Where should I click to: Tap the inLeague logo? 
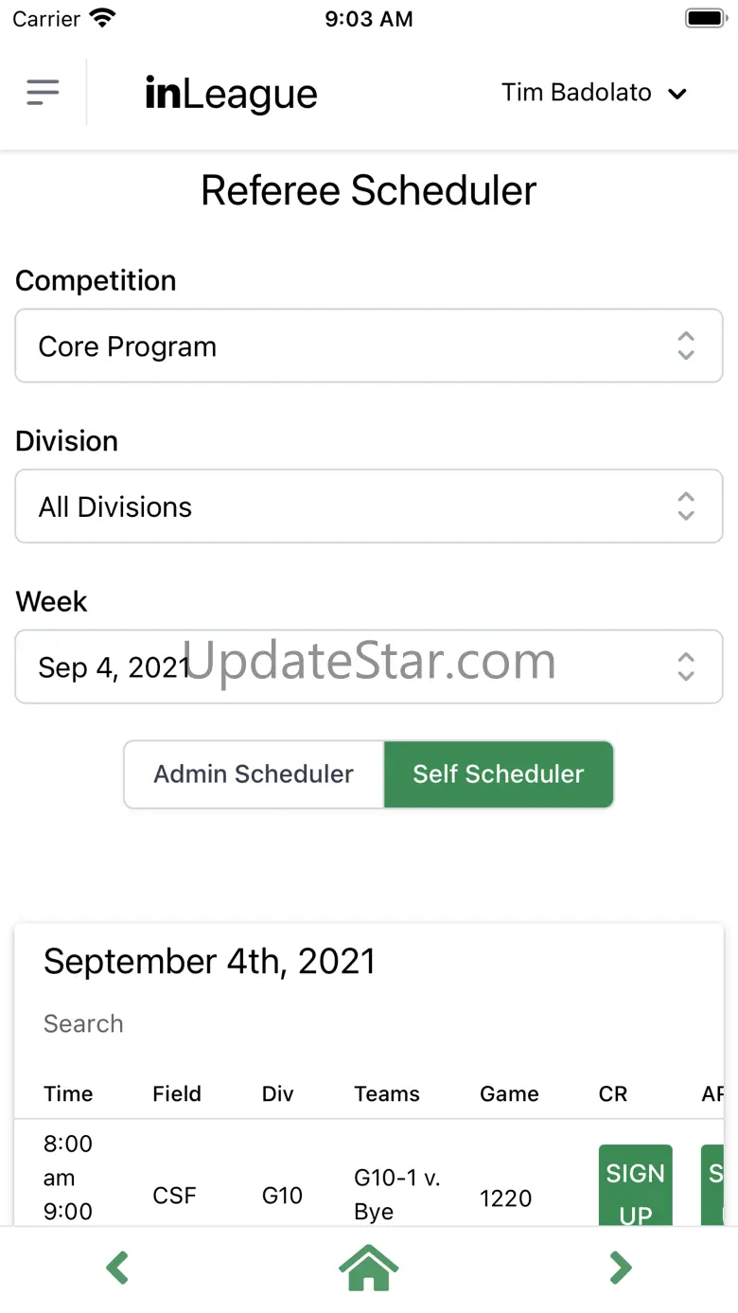point(231,94)
